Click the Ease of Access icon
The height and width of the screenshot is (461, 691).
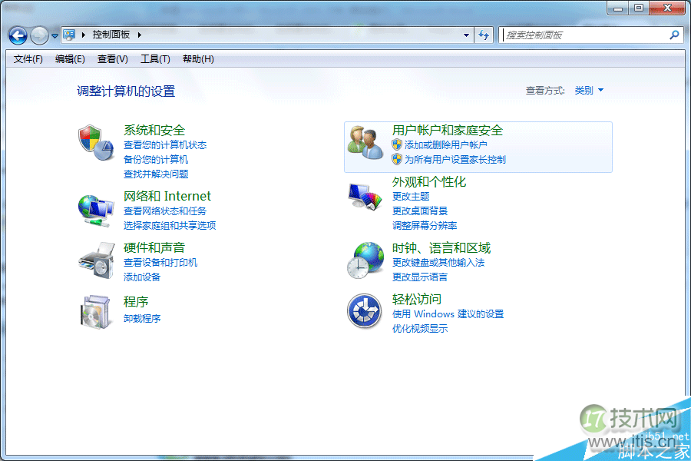[x=364, y=311]
